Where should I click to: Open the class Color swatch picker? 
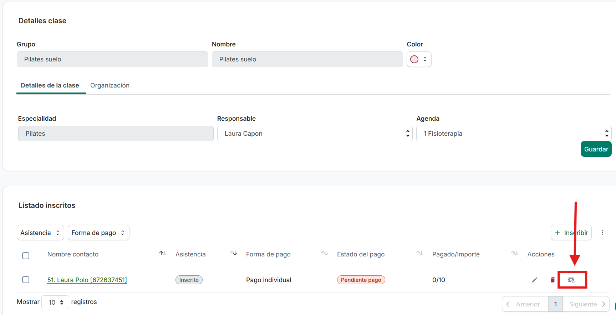(419, 59)
